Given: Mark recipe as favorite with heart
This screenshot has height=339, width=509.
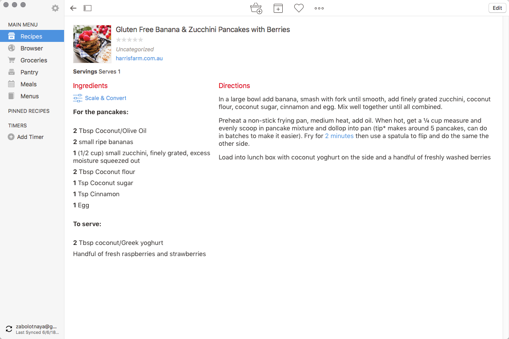Looking at the screenshot, I should (x=299, y=8).
